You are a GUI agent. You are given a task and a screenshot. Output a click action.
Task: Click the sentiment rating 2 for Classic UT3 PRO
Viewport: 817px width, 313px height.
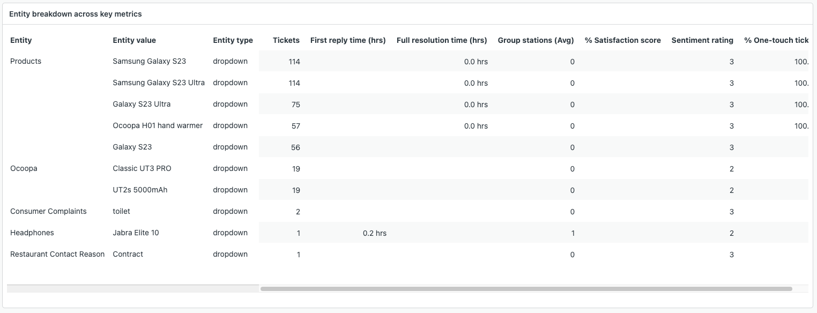(x=732, y=169)
